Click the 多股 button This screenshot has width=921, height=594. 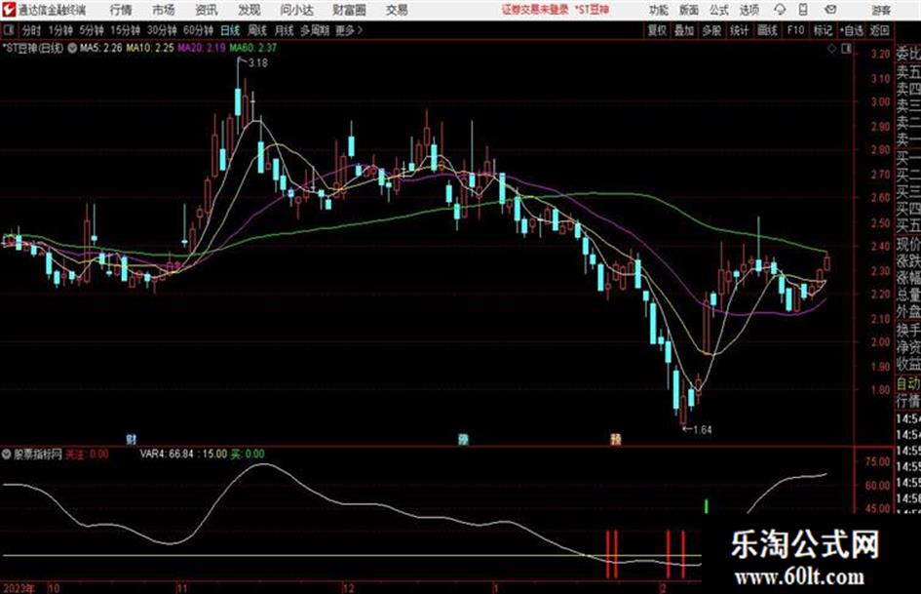[x=711, y=30]
